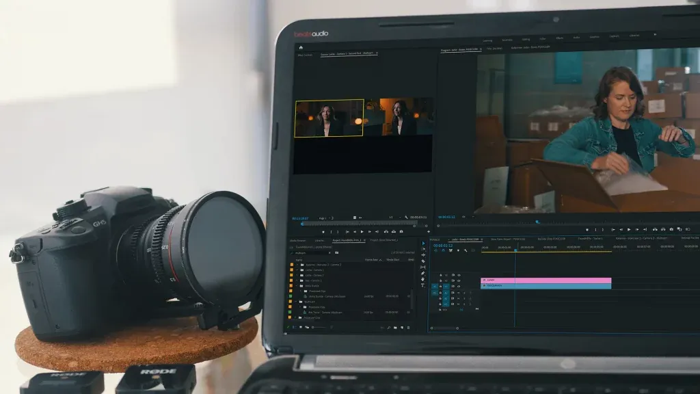Switch to Libraries panel tab
This screenshot has height=394, width=700.
click(320, 240)
